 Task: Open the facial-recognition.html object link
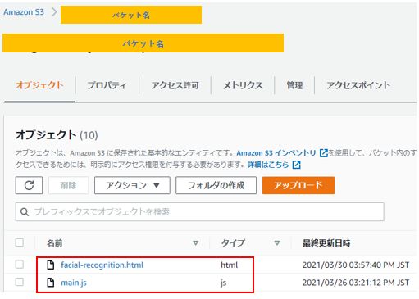102,265
